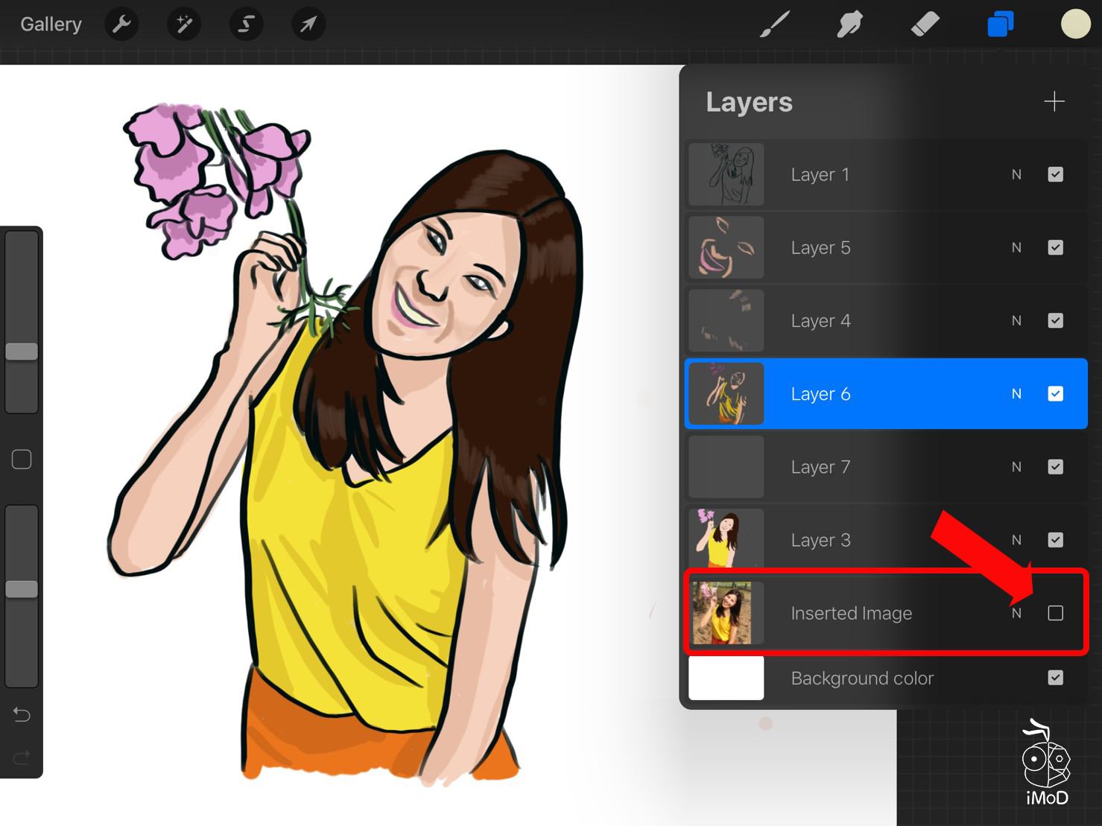The width and height of the screenshot is (1102, 826).
Task: Activate the Transform arrow tool
Action: coord(308,25)
